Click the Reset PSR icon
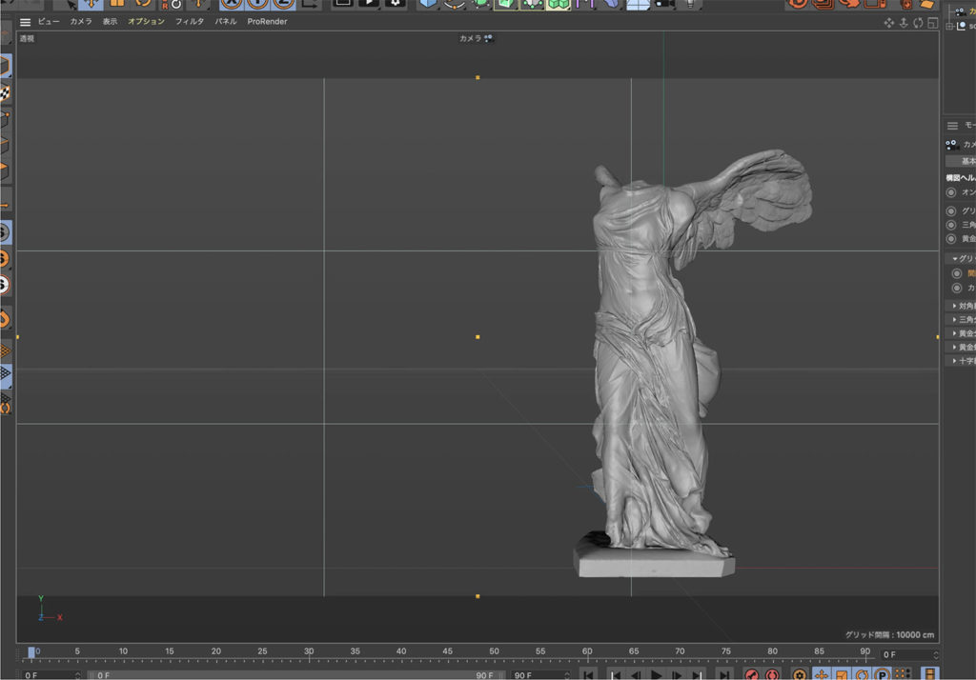976x680 pixels. tap(172, 4)
